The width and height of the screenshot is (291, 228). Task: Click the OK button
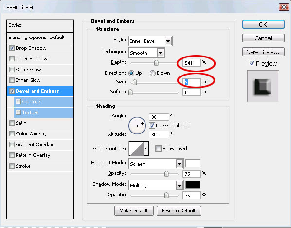(x=263, y=24)
